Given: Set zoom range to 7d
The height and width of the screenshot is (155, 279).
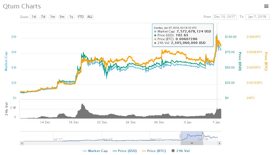Looking at the screenshot, I should pos(43,17).
